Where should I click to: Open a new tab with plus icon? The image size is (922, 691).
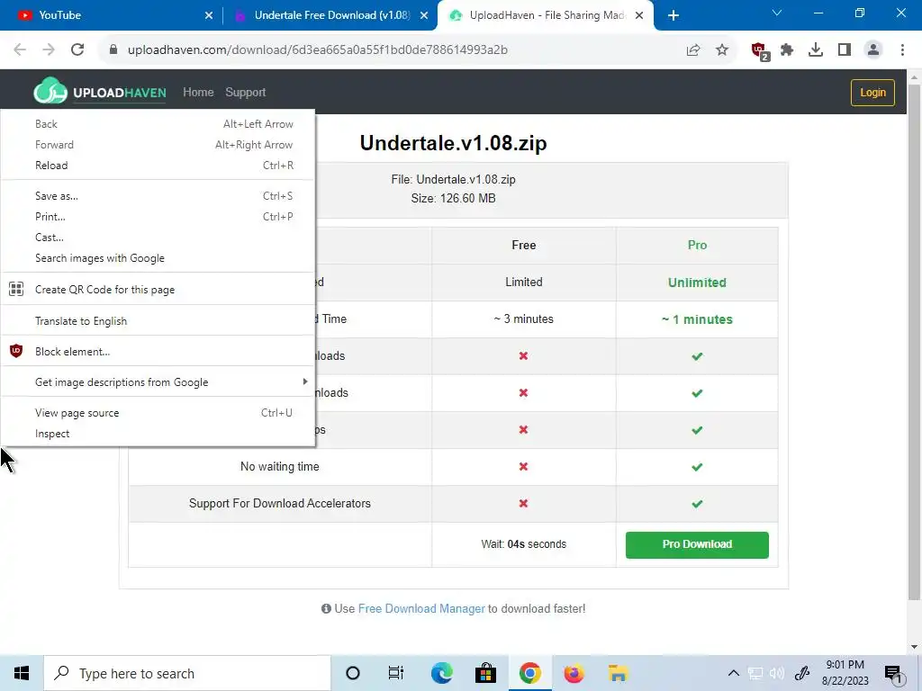point(673,15)
